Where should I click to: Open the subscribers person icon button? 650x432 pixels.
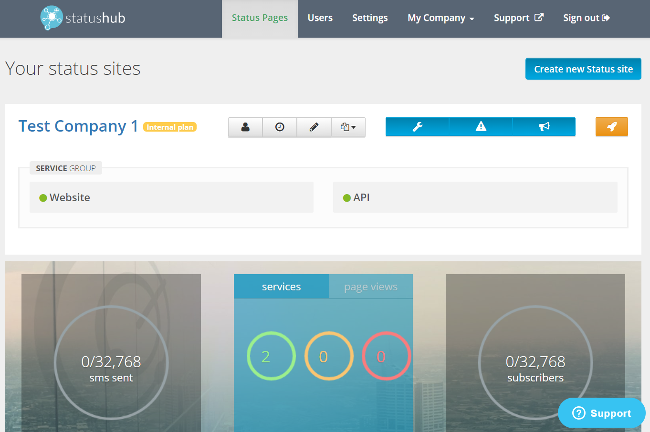click(245, 127)
